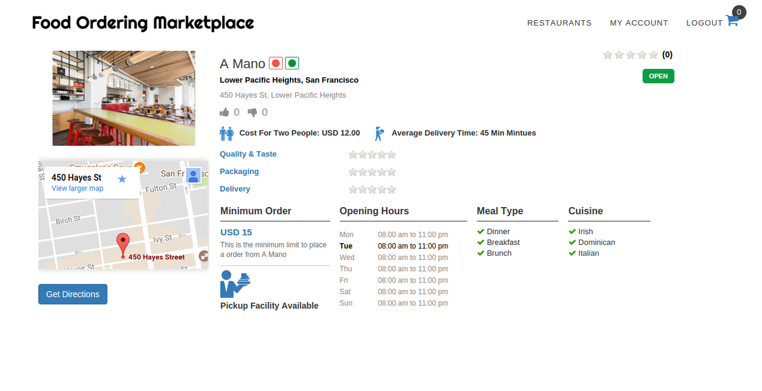762x391 pixels.
Task: Open View larger map link
Action: click(77, 189)
